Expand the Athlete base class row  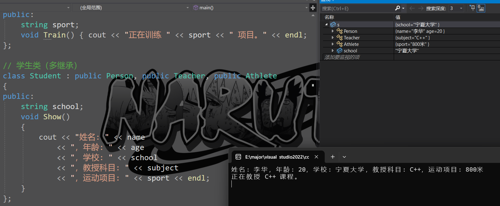[x=333, y=44]
